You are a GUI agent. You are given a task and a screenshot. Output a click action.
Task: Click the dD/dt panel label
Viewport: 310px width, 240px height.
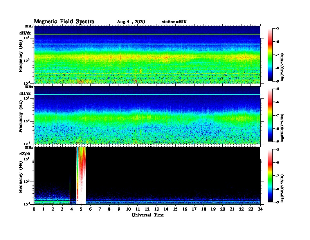click(25, 93)
